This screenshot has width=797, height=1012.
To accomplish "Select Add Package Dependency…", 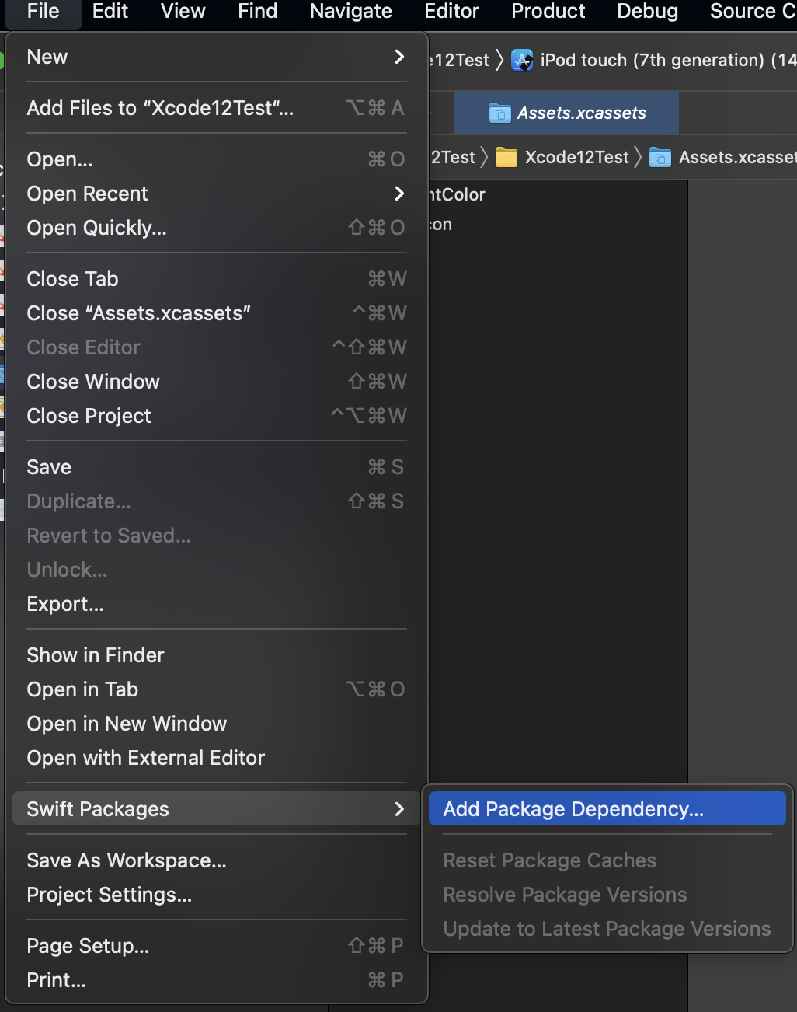I will (607, 809).
